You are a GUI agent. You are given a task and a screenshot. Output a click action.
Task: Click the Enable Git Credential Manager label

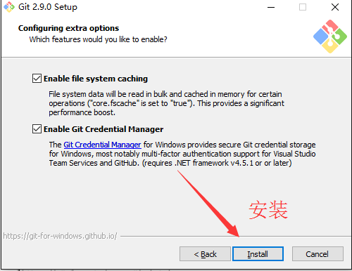[103, 129]
